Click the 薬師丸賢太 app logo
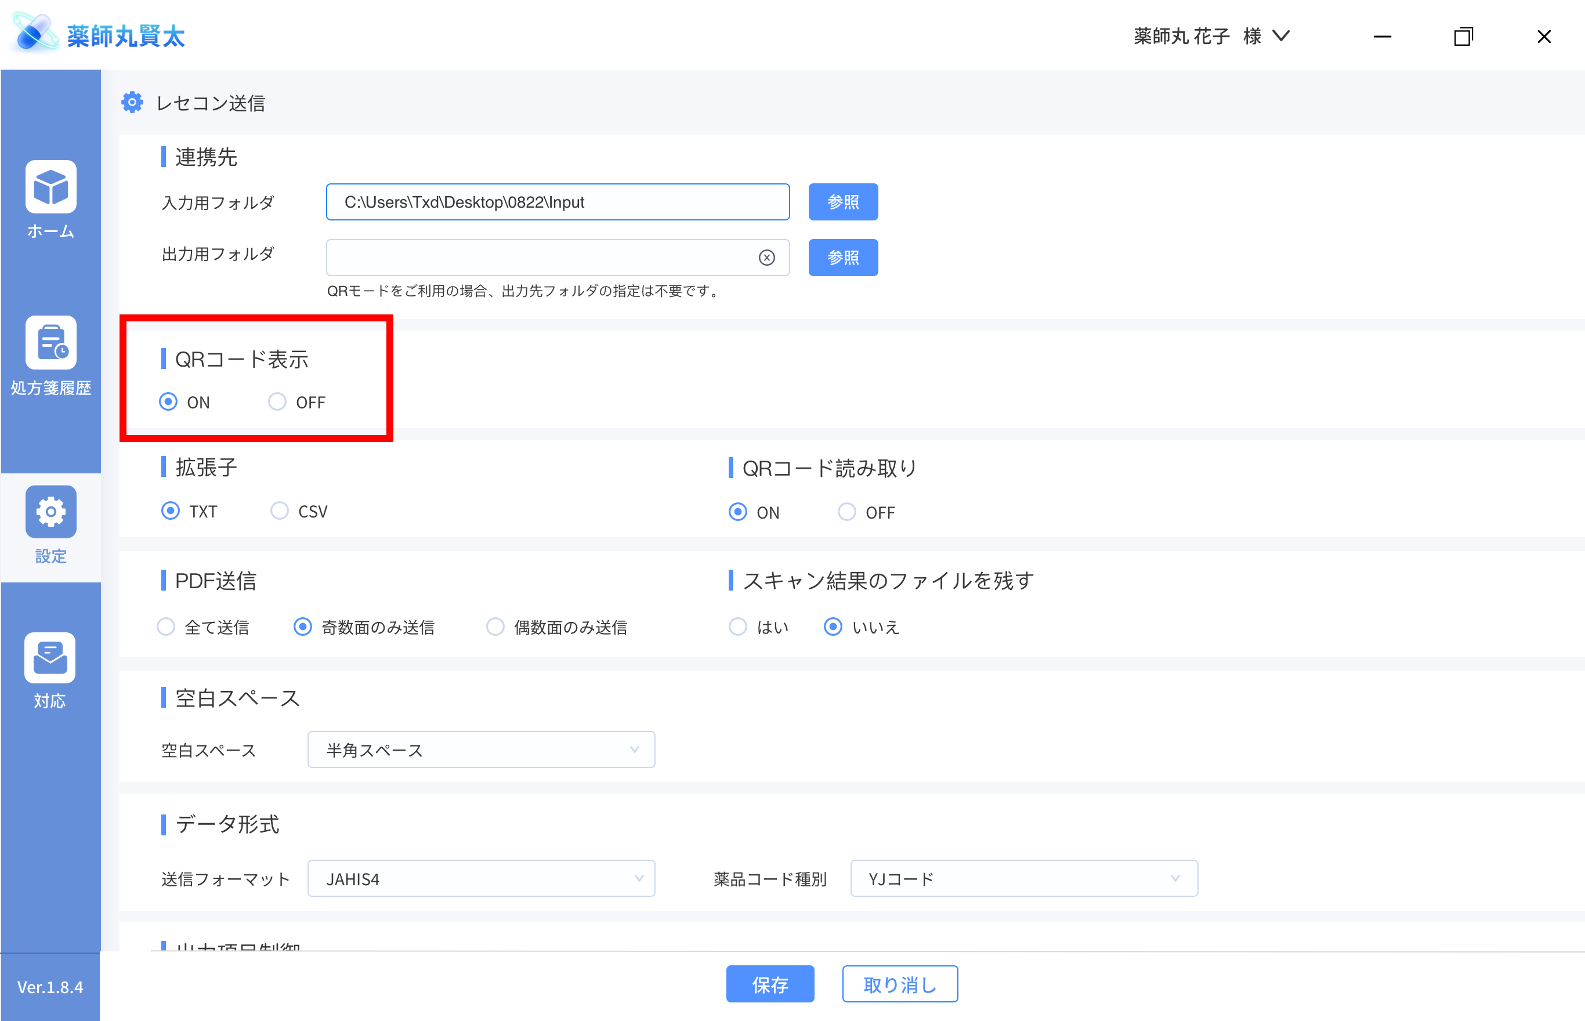This screenshot has width=1585, height=1021. point(99,34)
